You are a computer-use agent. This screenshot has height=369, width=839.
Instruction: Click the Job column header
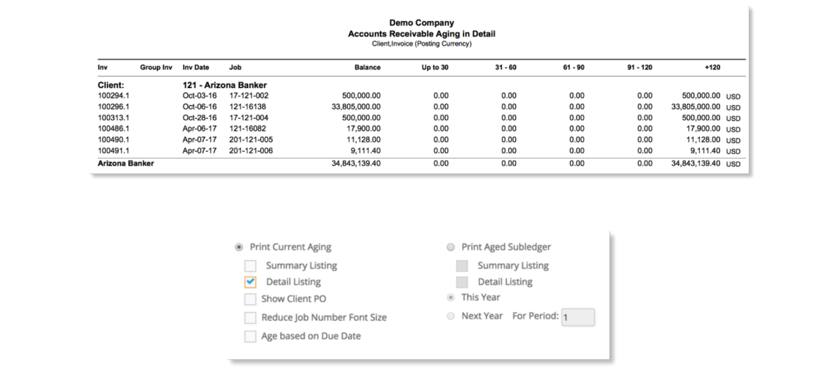click(x=235, y=68)
